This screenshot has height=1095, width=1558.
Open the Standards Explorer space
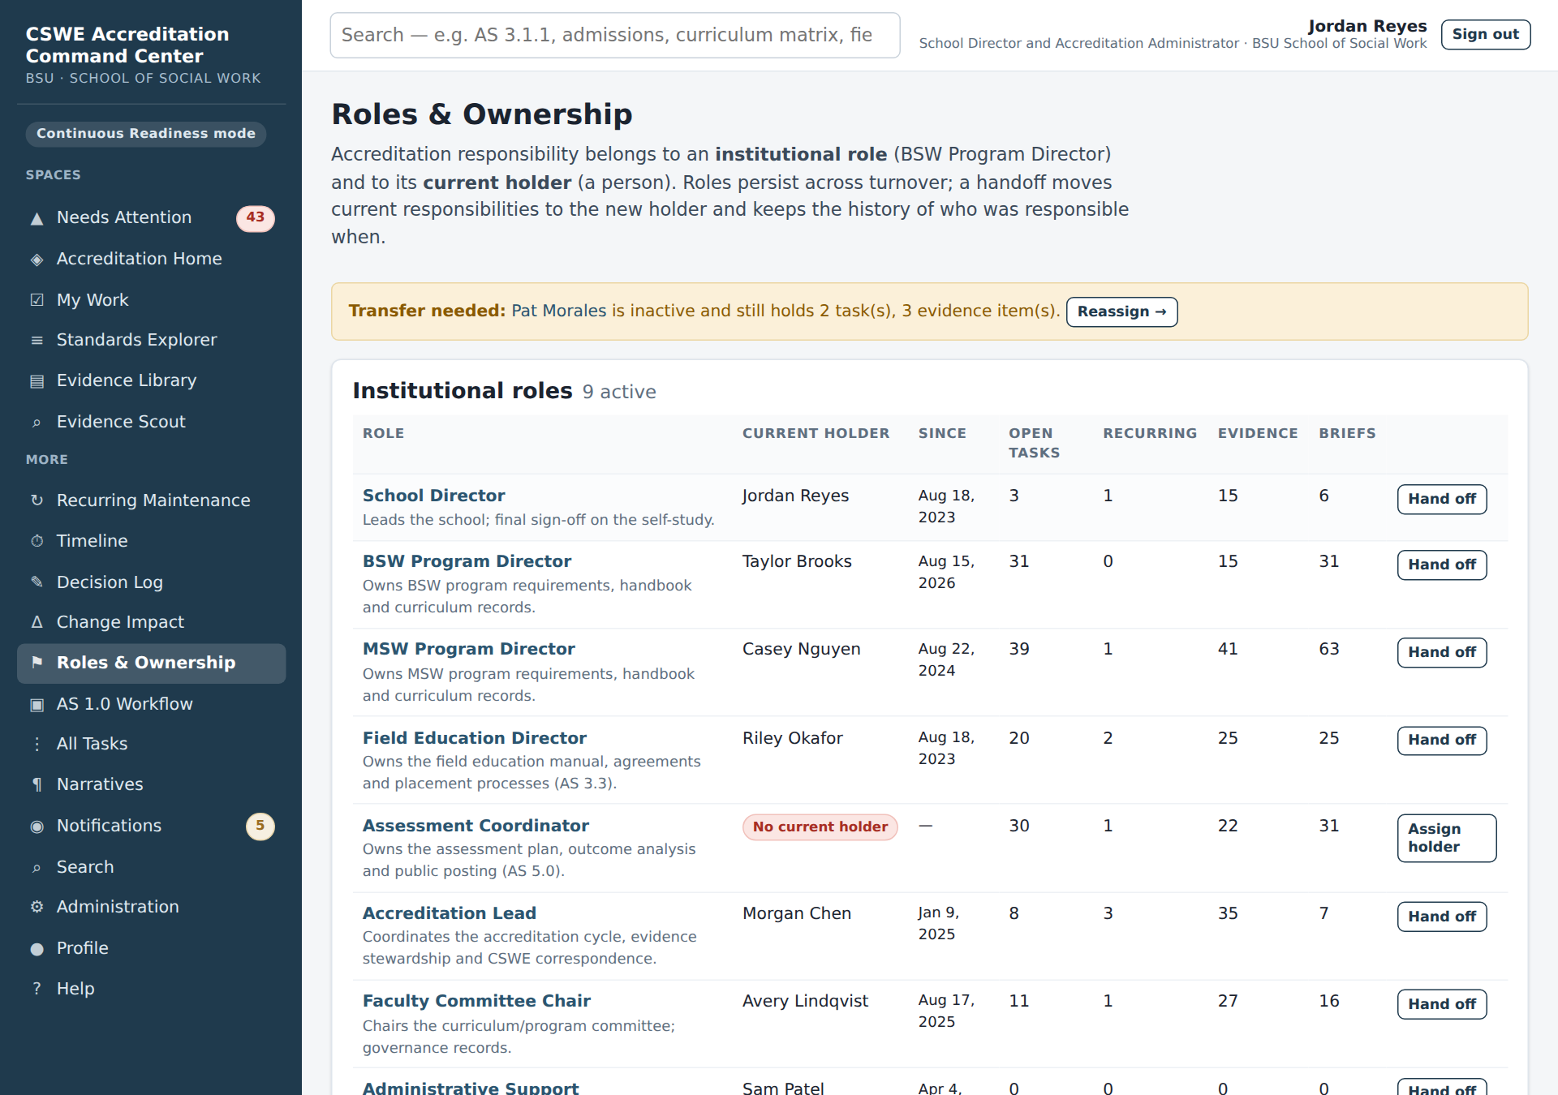(151, 340)
